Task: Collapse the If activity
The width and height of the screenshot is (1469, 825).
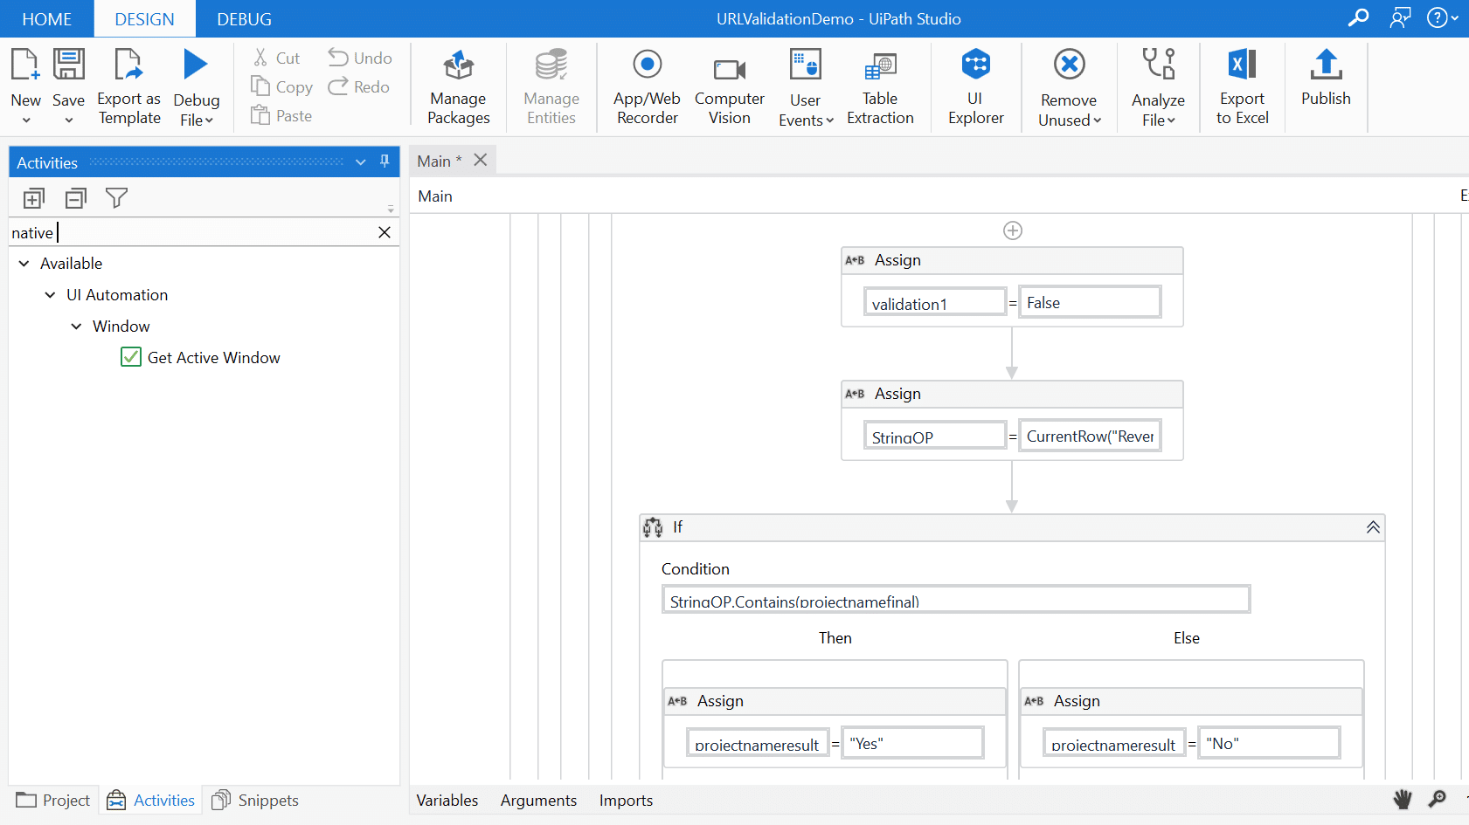Action: pyautogui.click(x=1373, y=527)
